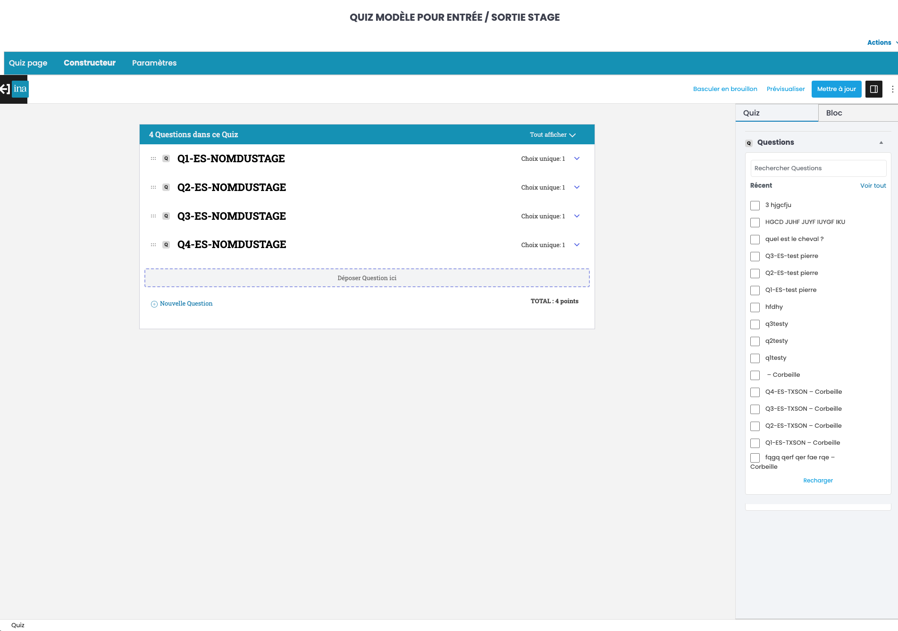
Task: Tick the 'quel est le cheval ?' checkbox
Action: 755,240
